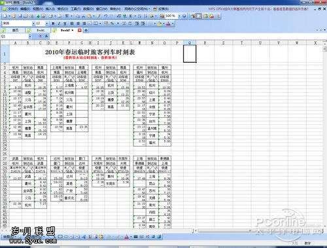
Task: Click the 镇江 station cell
Action: pyautogui.click(x=152, y=219)
